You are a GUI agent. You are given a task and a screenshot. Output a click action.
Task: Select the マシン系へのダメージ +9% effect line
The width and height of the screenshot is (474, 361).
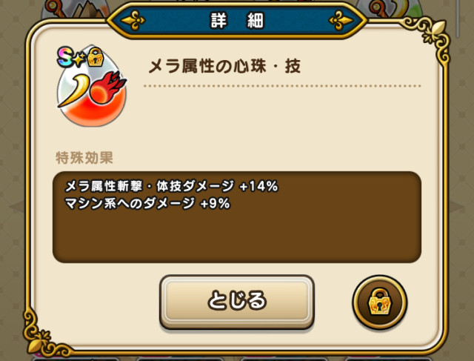click(147, 203)
